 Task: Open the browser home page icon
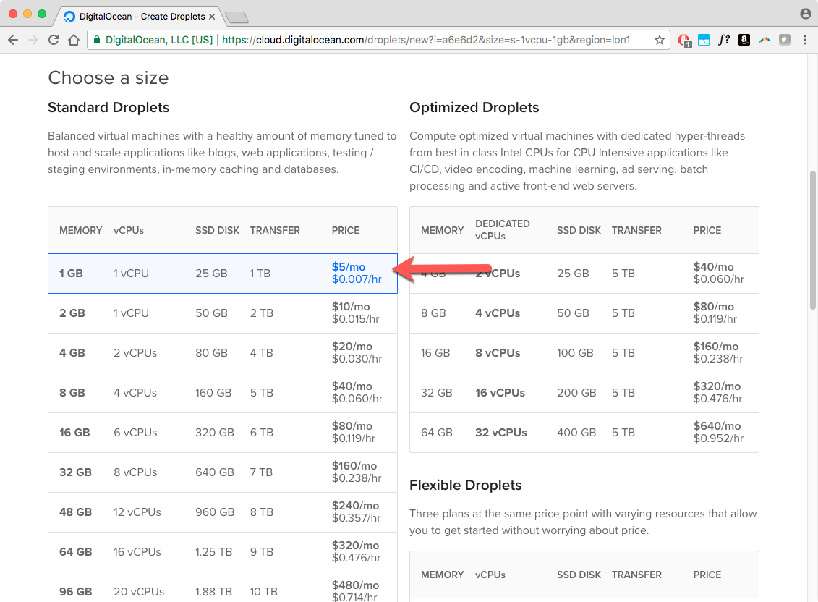(x=74, y=40)
